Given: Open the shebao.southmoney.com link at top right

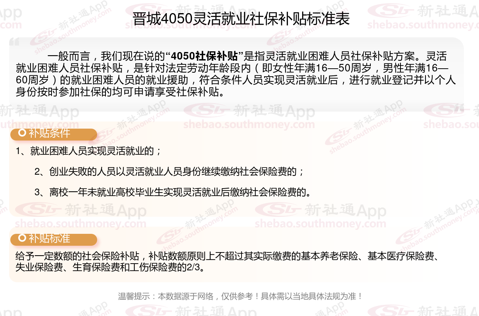Looking at the screenshot, I should 423,25.
